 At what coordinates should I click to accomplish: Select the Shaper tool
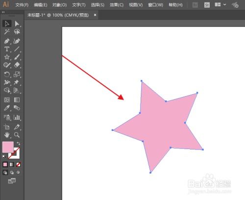(7, 65)
